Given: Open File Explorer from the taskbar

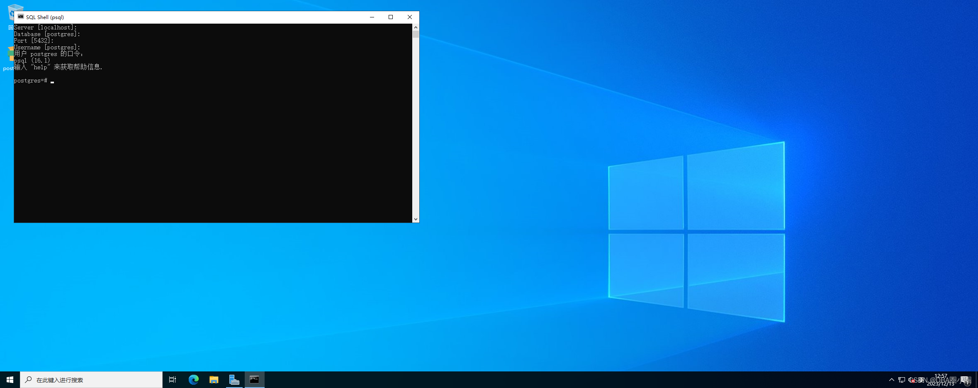Looking at the screenshot, I should click(214, 380).
